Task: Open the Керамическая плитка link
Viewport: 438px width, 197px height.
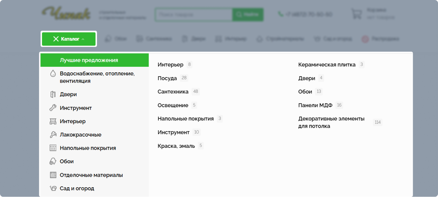Action: (327, 65)
